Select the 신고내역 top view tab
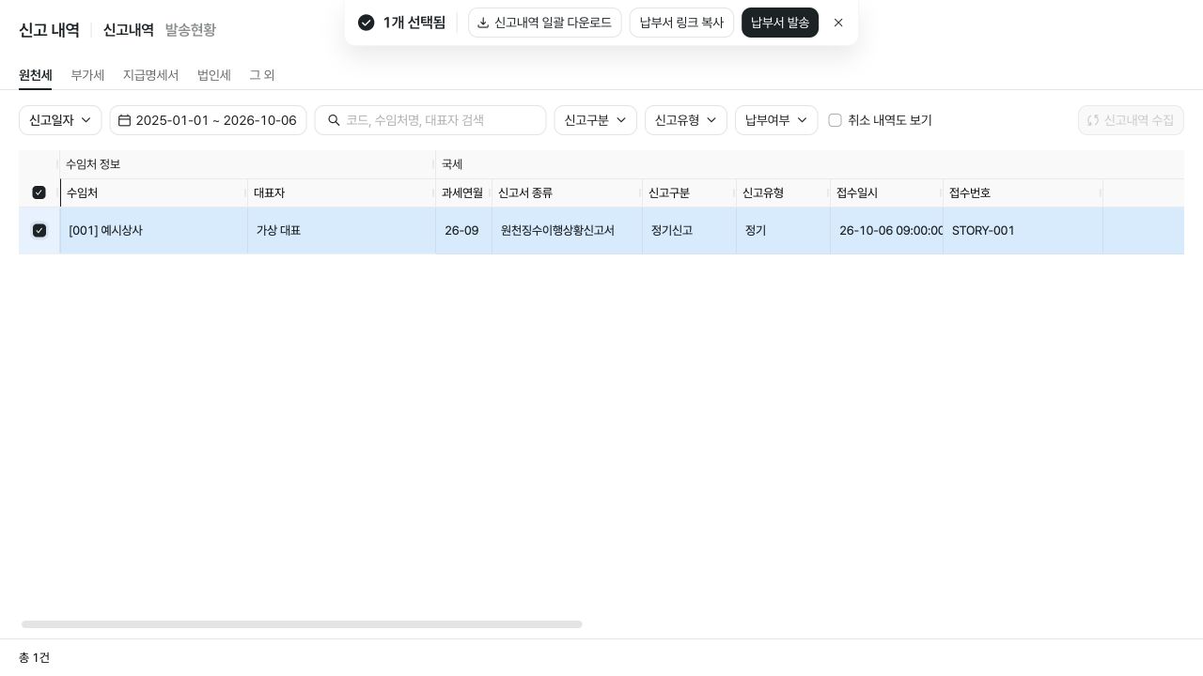This screenshot has width=1203, height=676. pos(129,30)
